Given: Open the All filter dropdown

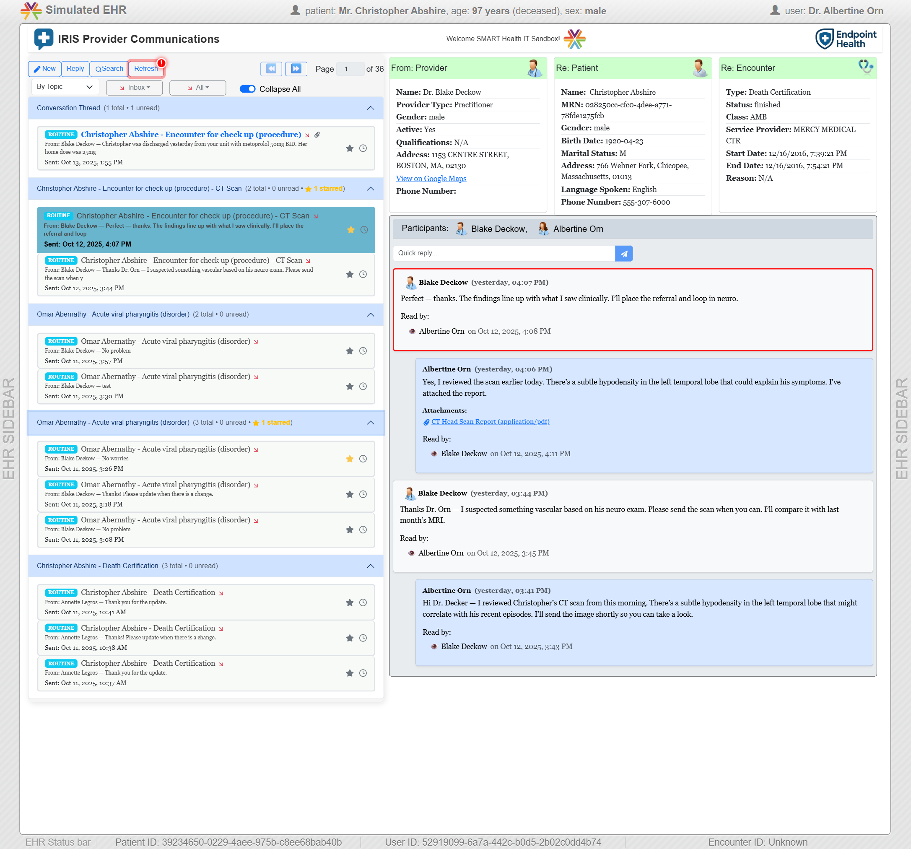Looking at the screenshot, I should pos(197,88).
